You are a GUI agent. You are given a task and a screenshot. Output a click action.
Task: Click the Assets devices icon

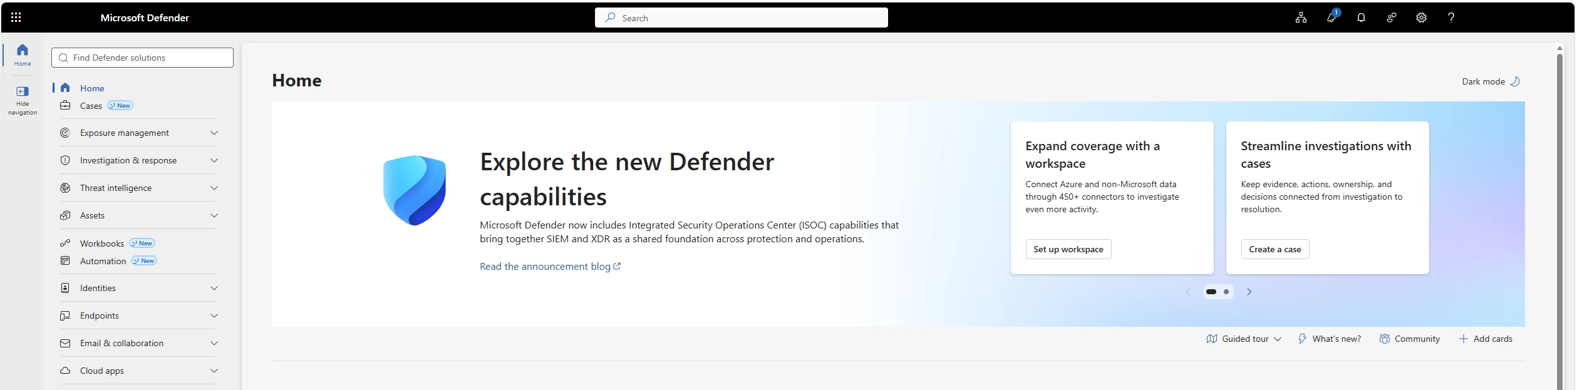click(x=65, y=215)
